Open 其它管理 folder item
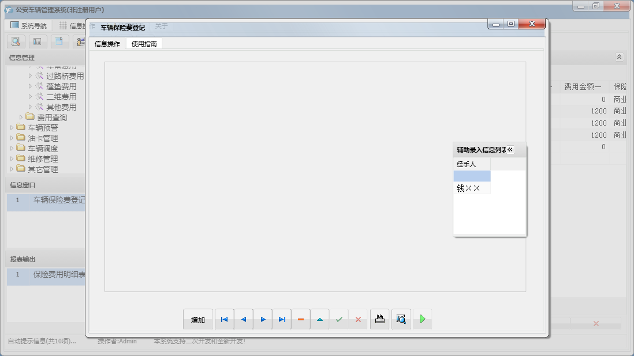 click(x=43, y=170)
